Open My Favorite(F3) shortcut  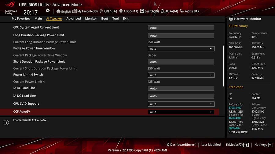[x=87, y=11]
